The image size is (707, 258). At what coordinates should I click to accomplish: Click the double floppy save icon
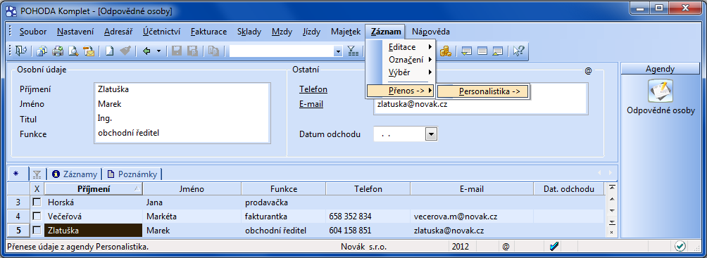192,51
